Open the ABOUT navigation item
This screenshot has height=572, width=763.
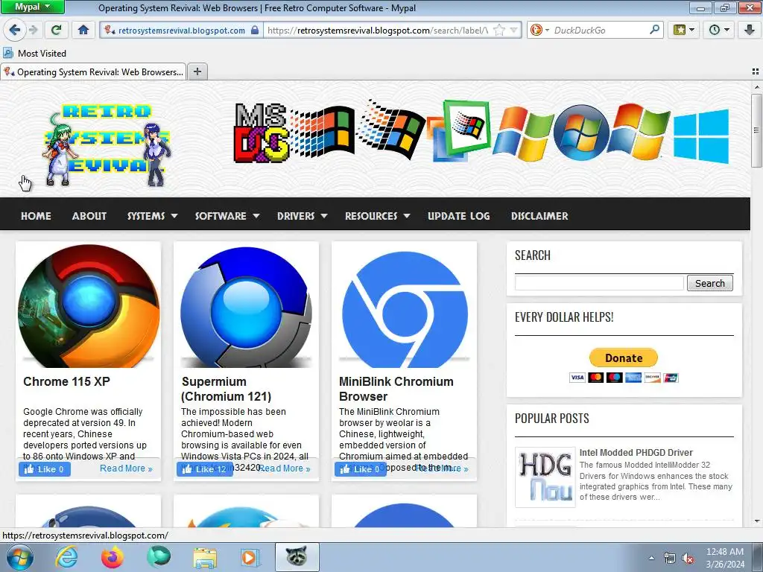coord(89,216)
